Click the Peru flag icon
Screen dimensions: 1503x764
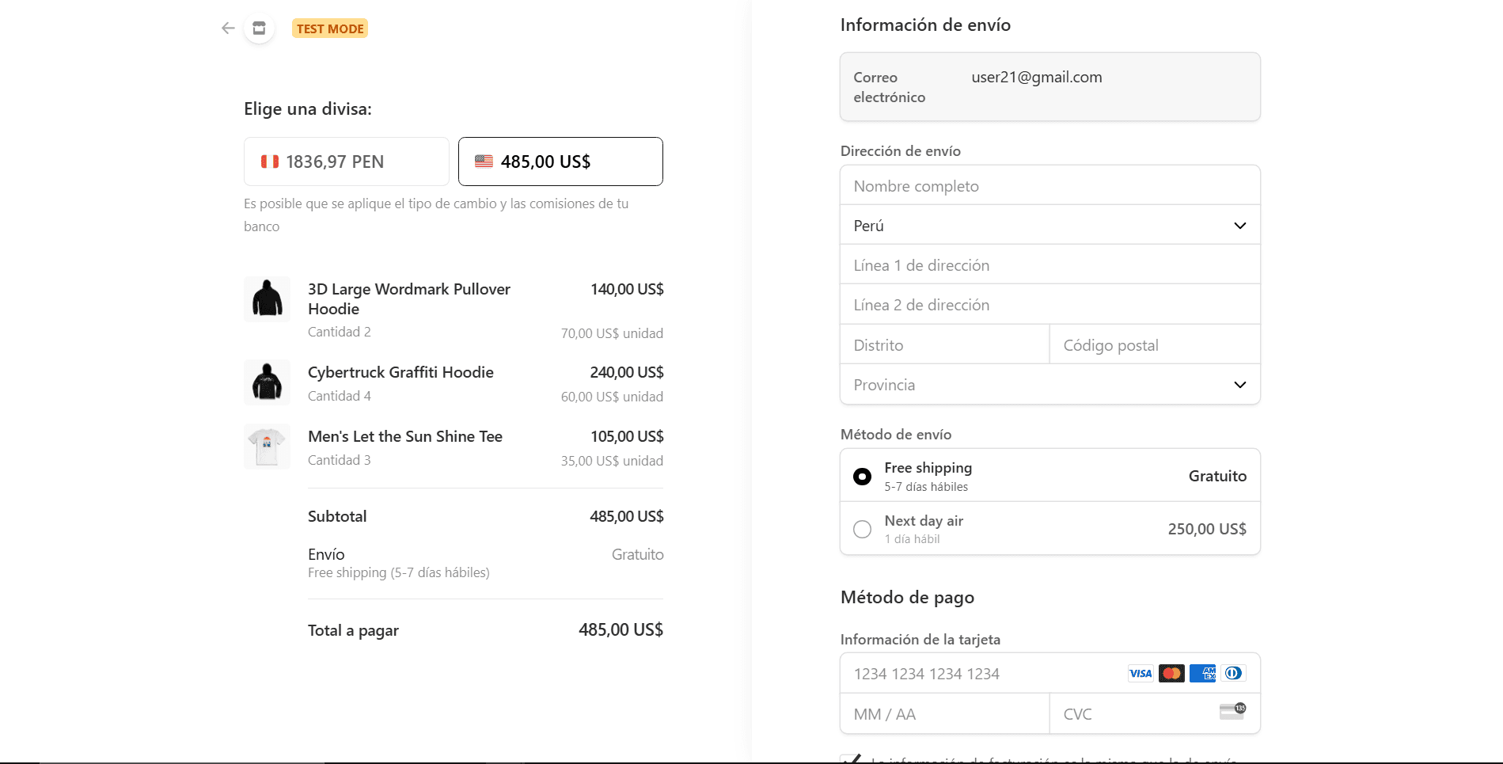(270, 162)
